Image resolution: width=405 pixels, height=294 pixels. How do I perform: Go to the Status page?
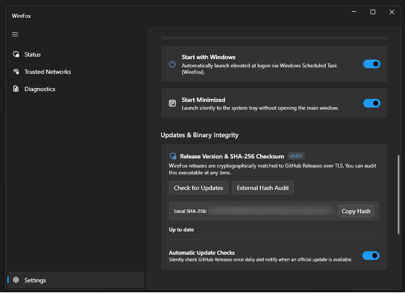click(x=76, y=54)
